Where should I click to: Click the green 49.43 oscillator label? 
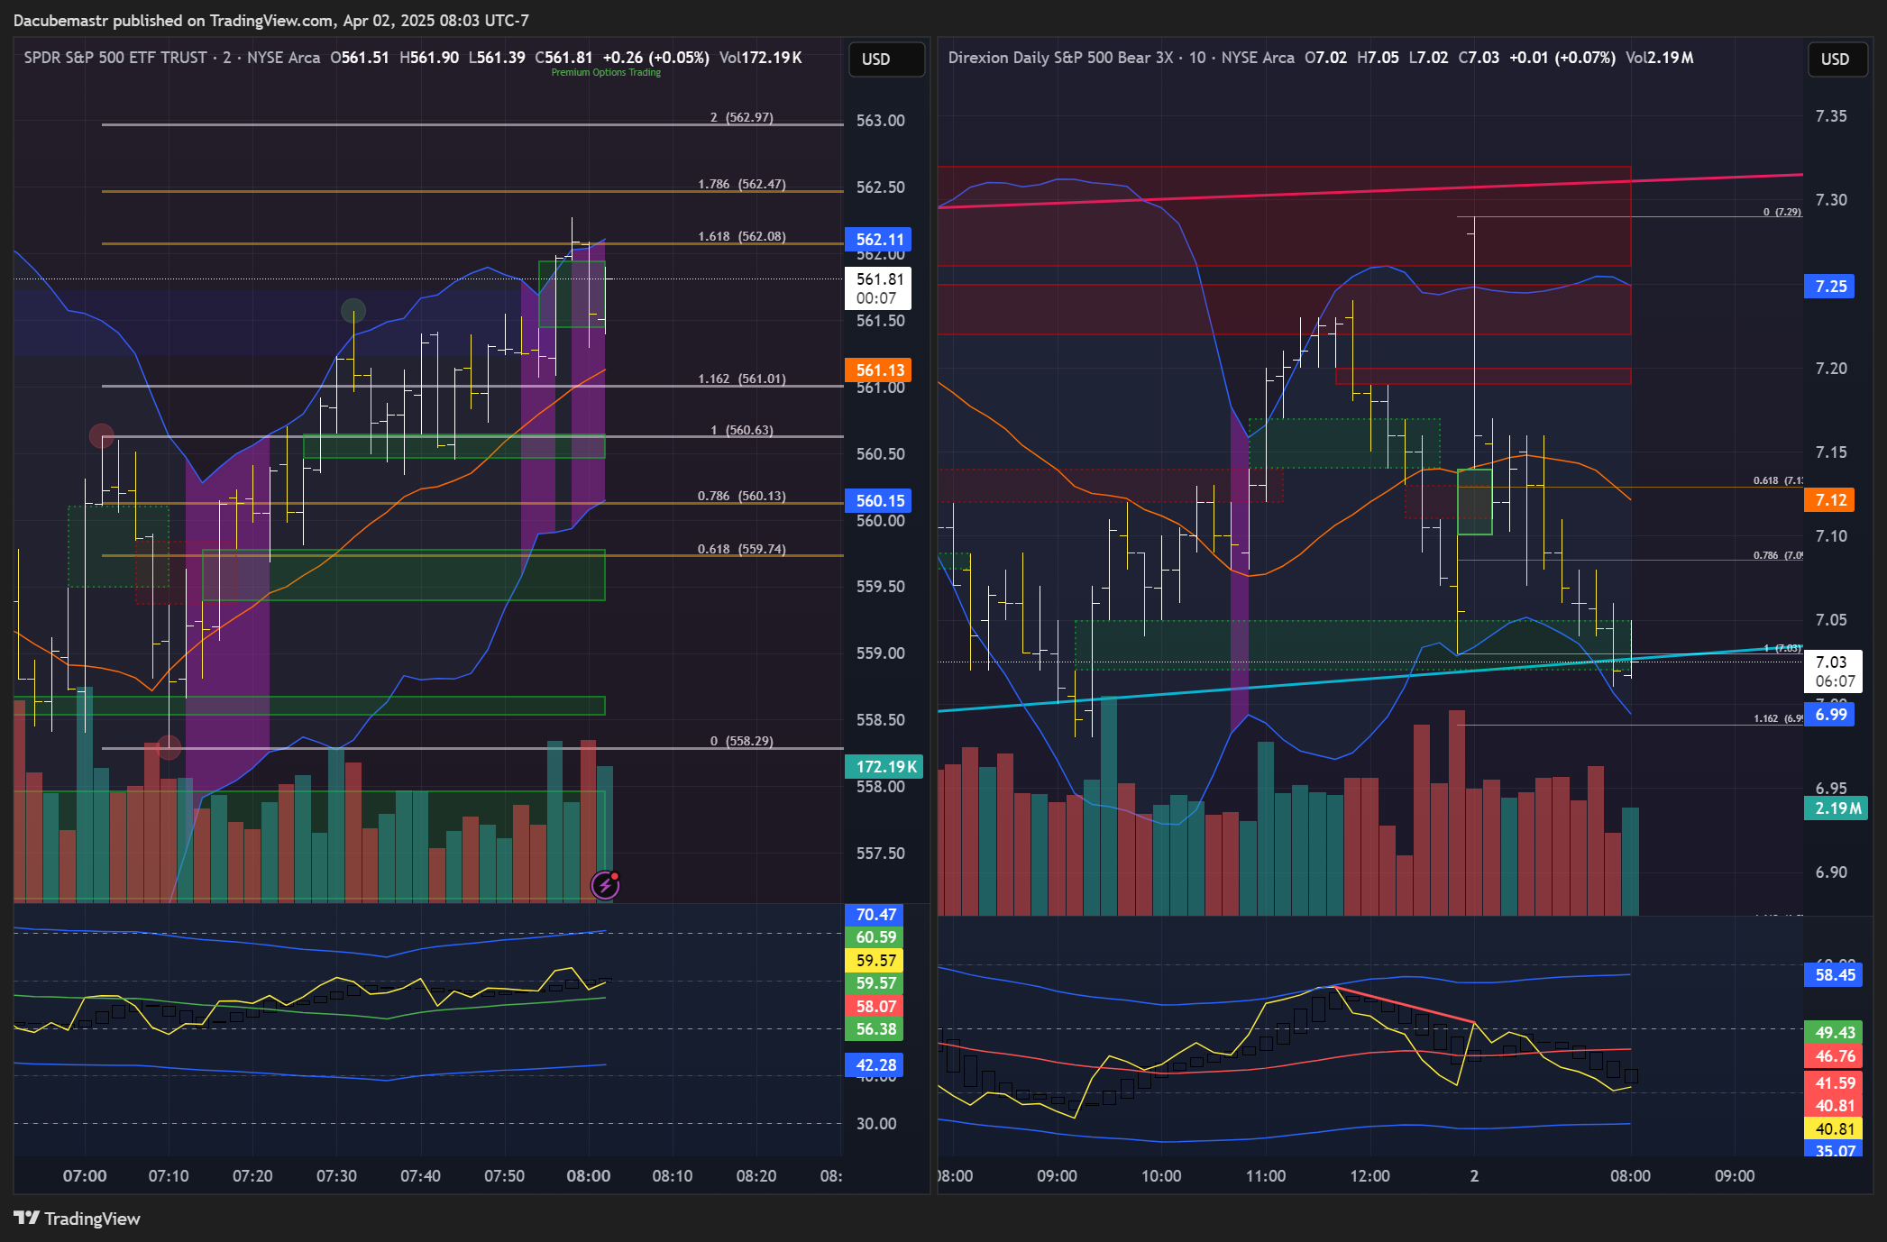1834,1033
